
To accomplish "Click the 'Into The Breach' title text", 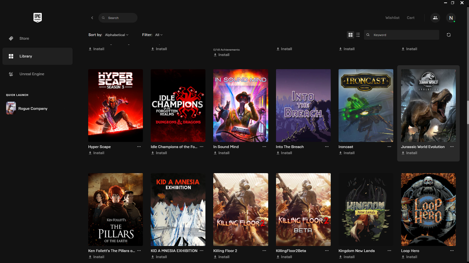I will (290, 146).
